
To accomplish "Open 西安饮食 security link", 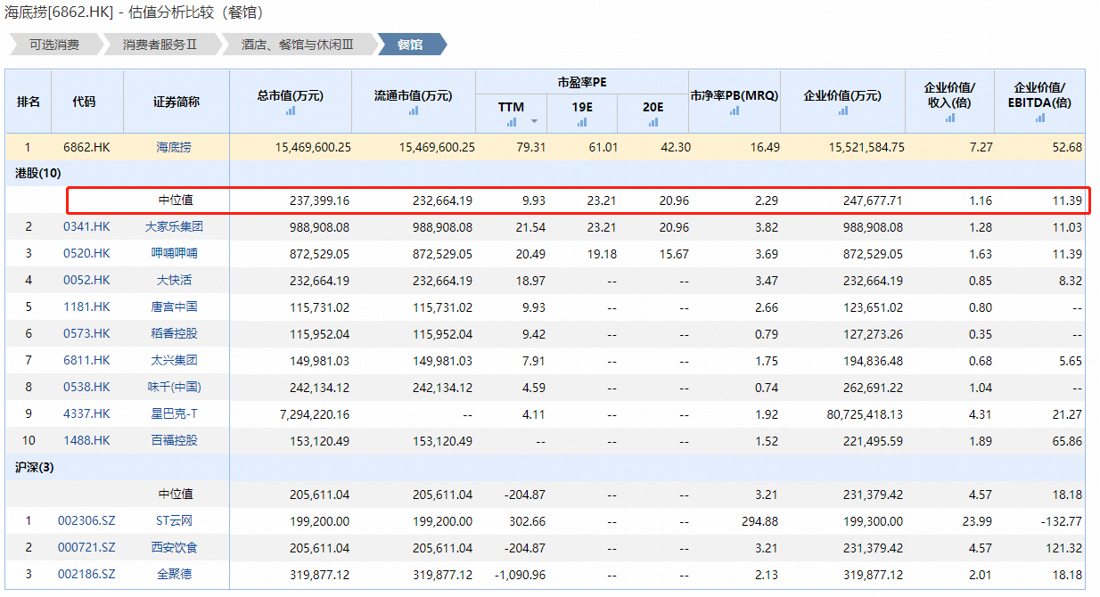I will pyautogui.click(x=174, y=547).
